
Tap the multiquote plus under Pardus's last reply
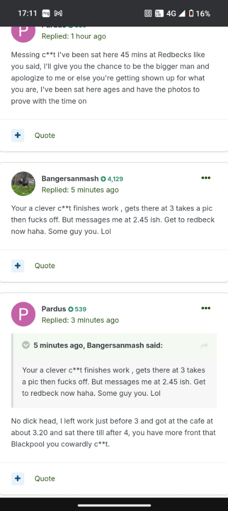[x=17, y=478]
